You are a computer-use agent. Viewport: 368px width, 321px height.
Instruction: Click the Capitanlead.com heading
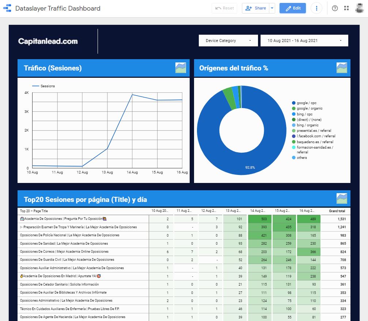click(48, 41)
